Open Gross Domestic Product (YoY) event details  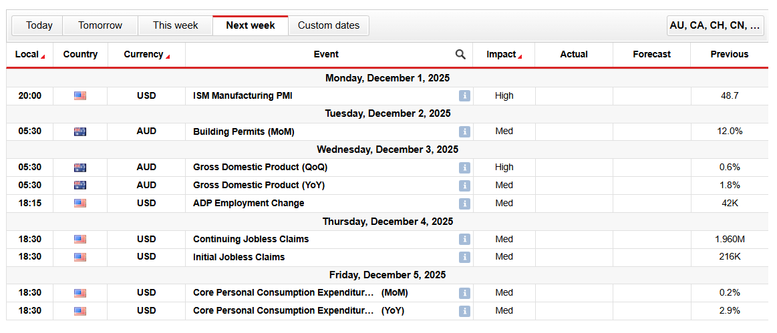[259, 186]
